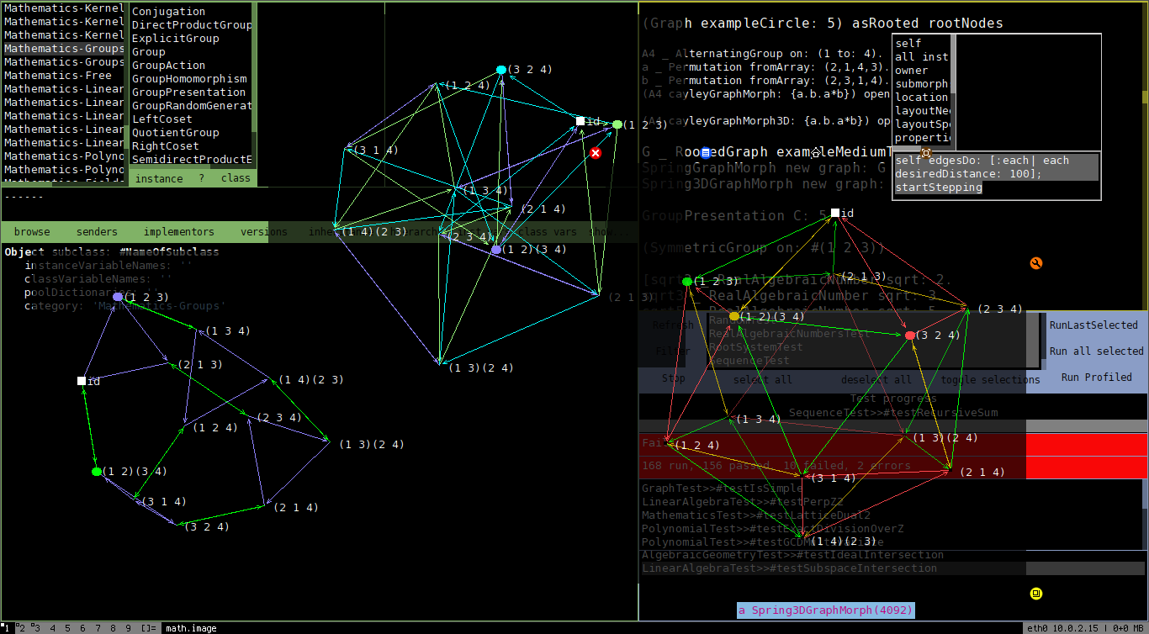Screen dimensions: 1149x634
Task: Toggle class side in class browser
Action: tap(236, 178)
